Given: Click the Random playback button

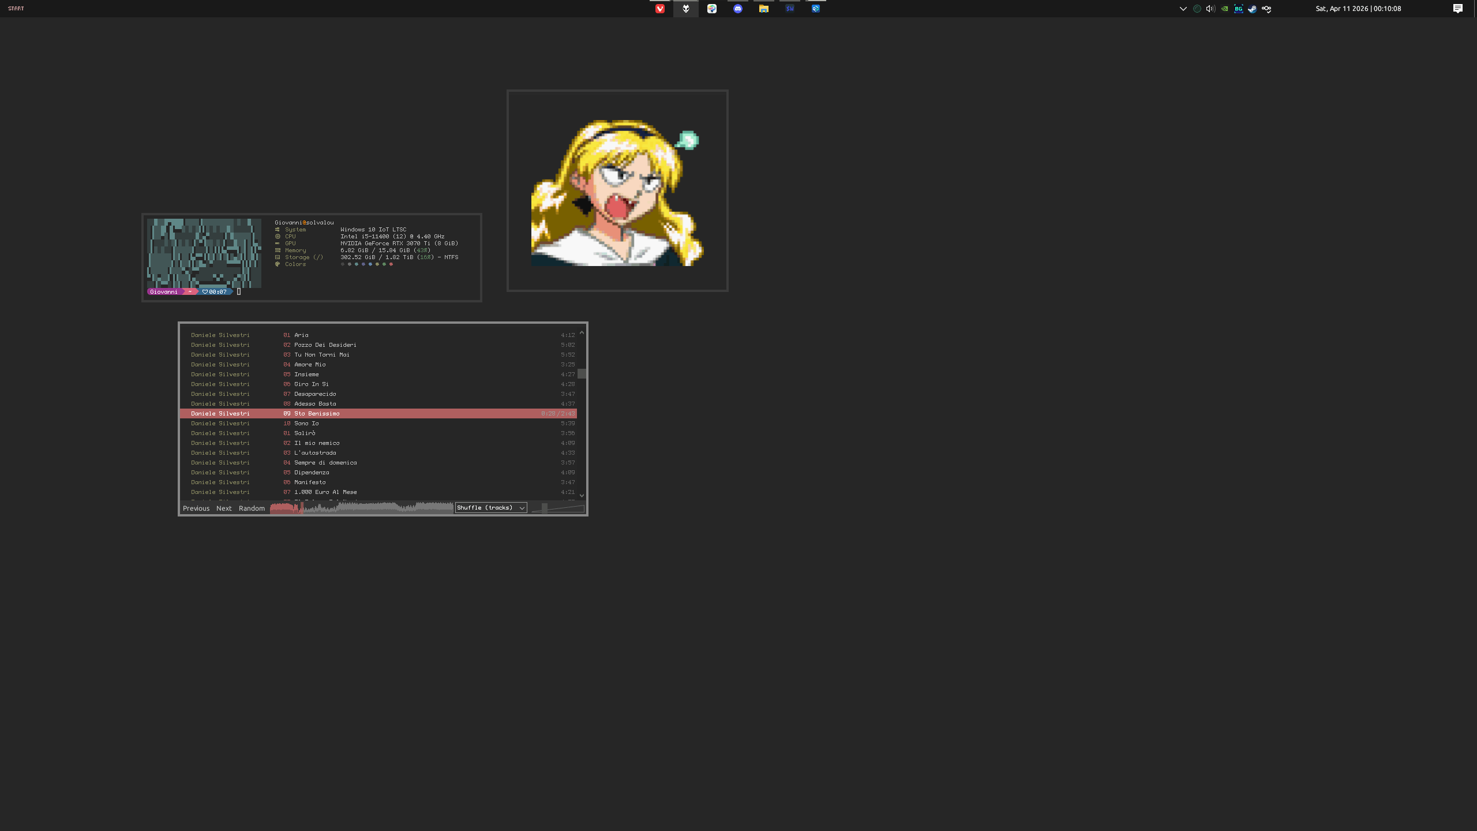Looking at the screenshot, I should coord(252,508).
